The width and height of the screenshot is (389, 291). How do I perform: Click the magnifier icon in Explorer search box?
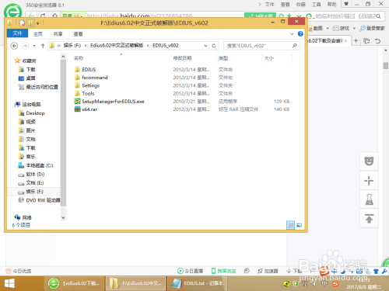pos(295,46)
